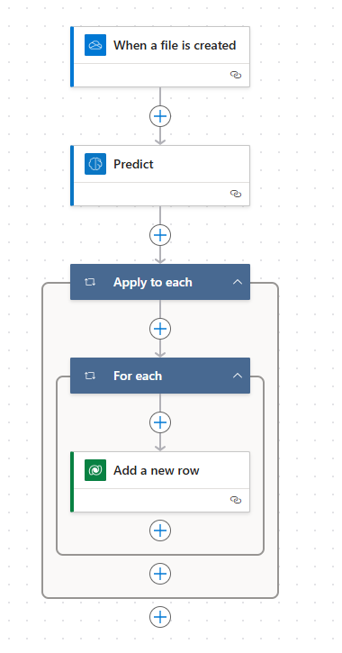This screenshot has width=342, height=653.
Task: Select the When a file is created card
Action: click(x=160, y=57)
